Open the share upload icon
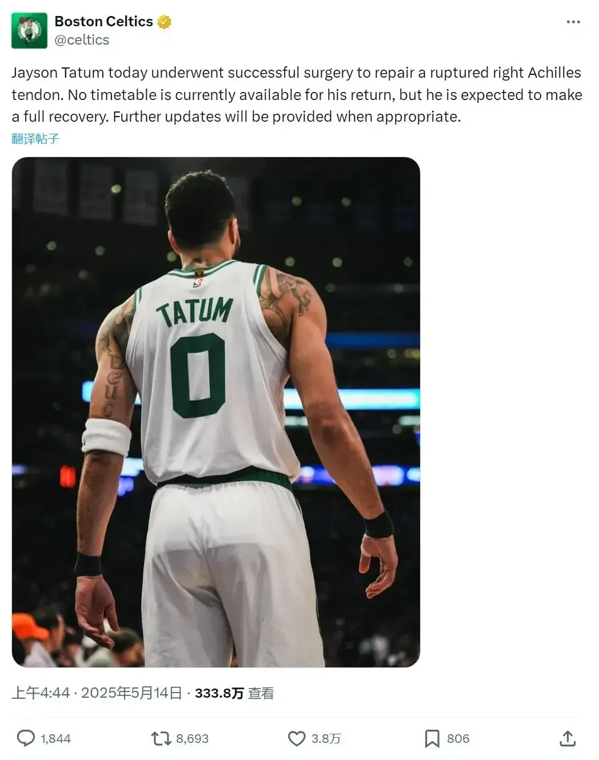This screenshot has width=599, height=760. pyautogui.click(x=568, y=738)
